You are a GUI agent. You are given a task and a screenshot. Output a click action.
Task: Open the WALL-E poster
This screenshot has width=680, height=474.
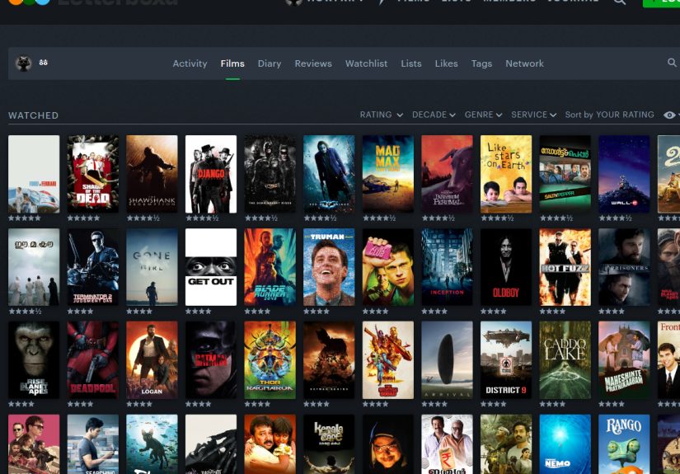[x=624, y=174]
